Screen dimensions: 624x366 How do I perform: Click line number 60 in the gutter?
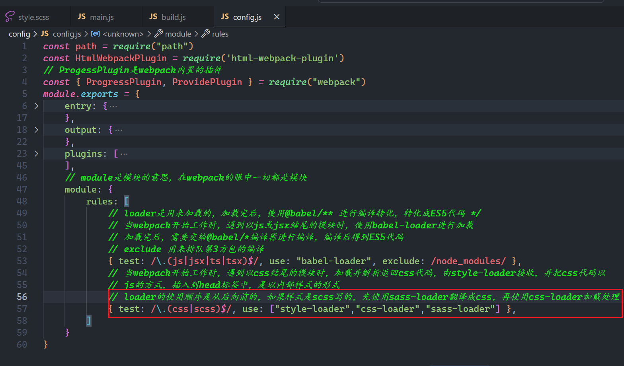click(x=22, y=345)
